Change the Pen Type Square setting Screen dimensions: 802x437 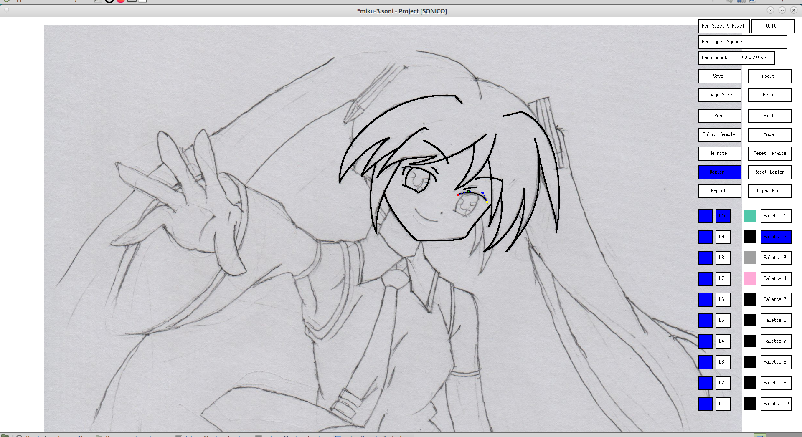[742, 42]
